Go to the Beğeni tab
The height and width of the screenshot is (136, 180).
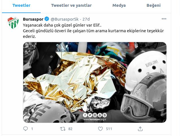coord(153,5)
